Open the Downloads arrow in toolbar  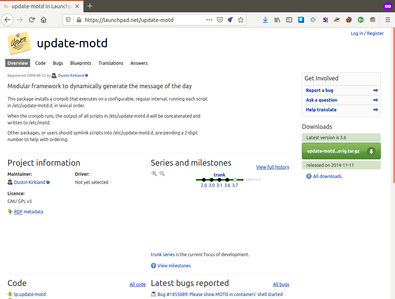pos(265,20)
